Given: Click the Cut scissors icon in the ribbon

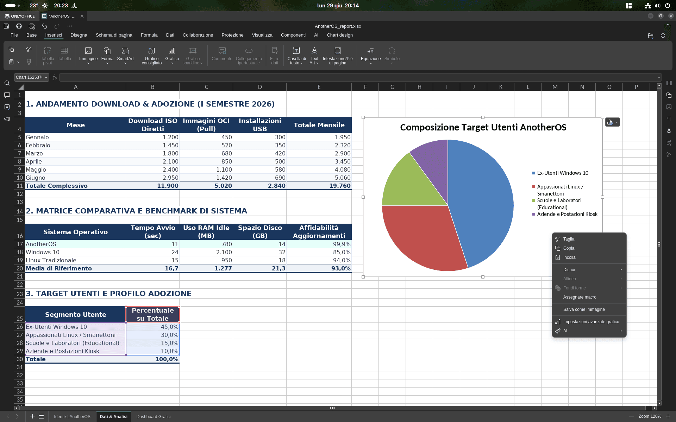Looking at the screenshot, I should click(29, 49).
